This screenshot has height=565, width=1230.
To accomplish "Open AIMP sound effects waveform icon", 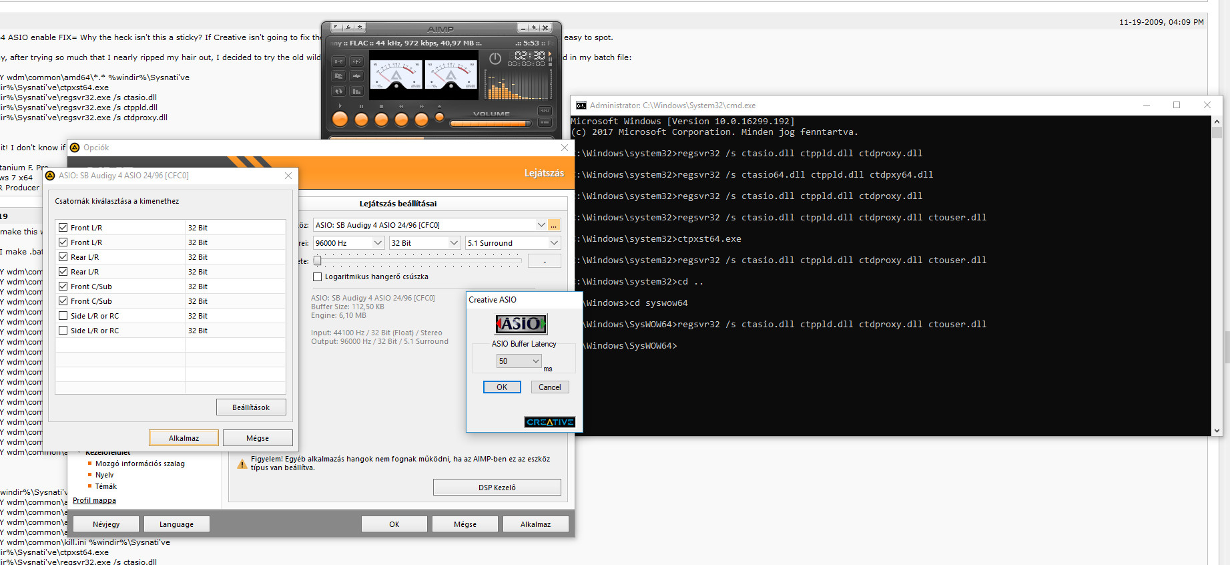I will (356, 76).
